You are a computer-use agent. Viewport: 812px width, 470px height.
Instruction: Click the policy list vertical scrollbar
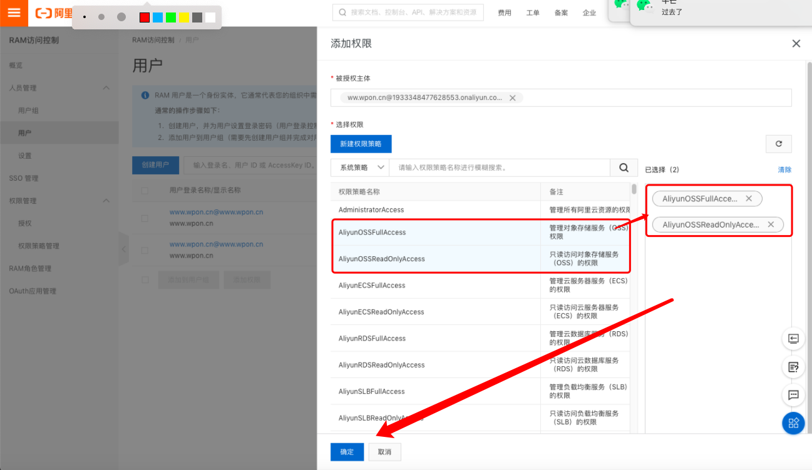pyautogui.click(x=634, y=189)
